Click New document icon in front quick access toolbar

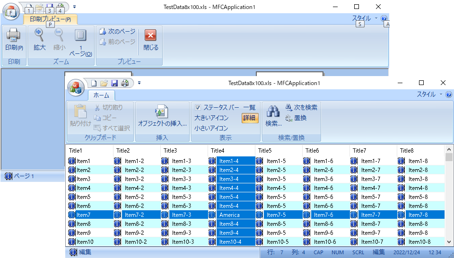94,83
